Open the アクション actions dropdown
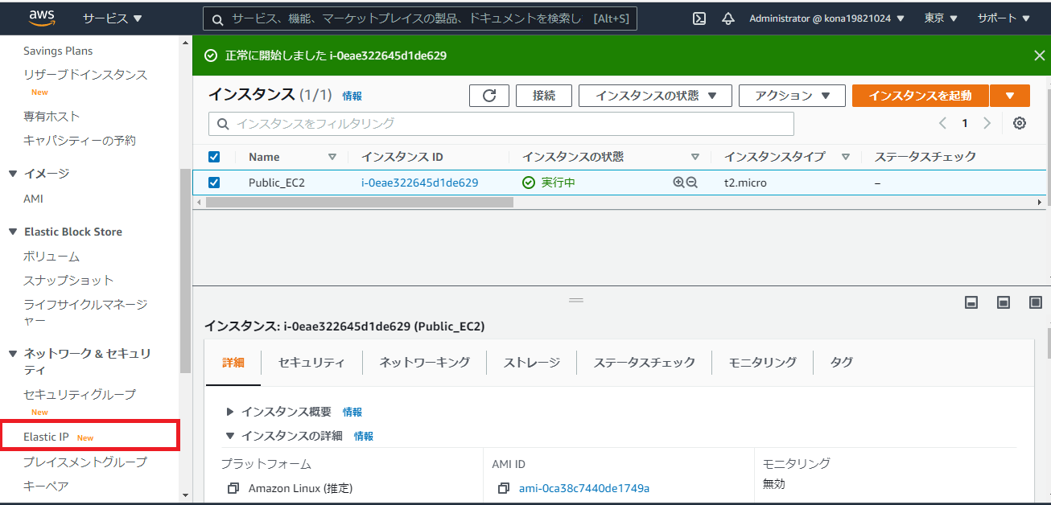Viewport: 1051px width, 505px height. (792, 96)
